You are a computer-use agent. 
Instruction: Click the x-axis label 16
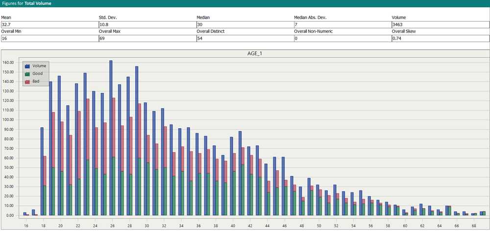(x=26, y=226)
